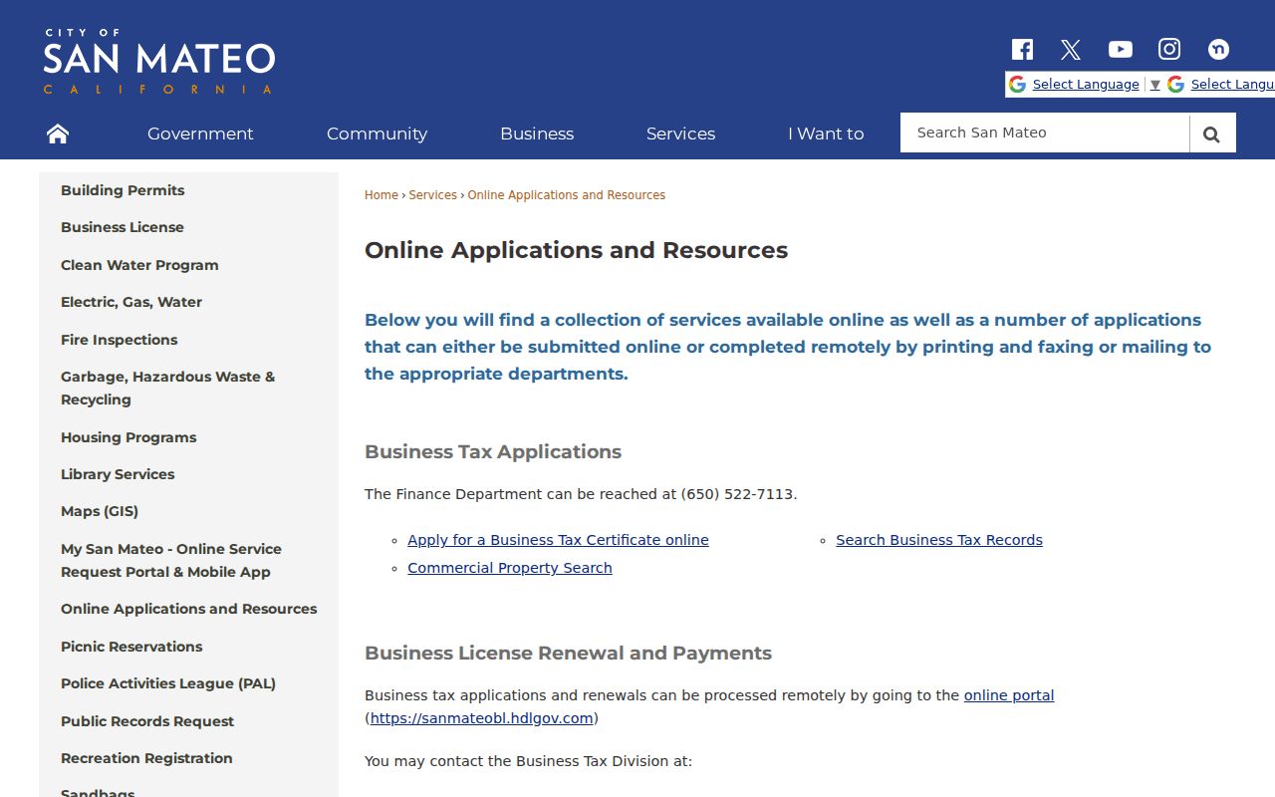Open the Community menu
Image resolution: width=1275 pixels, height=797 pixels.
point(377,133)
